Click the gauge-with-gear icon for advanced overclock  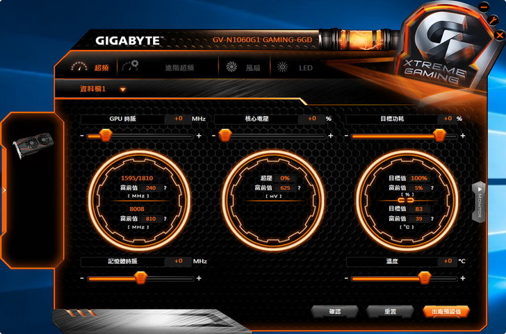(130, 65)
